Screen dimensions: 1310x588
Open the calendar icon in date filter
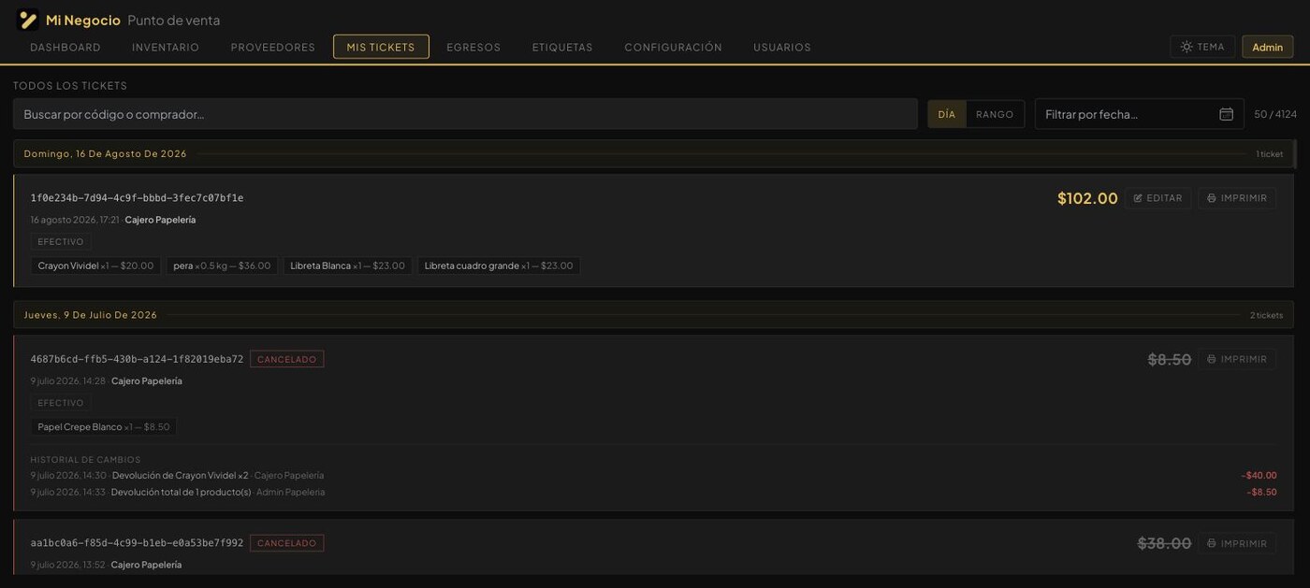pyautogui.click(x=1226, y=114)
